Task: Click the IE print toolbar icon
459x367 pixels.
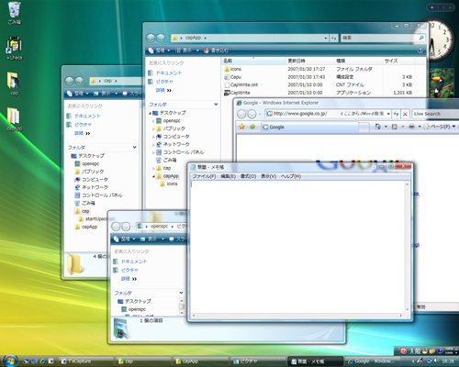Action: (x=411, y=127)
